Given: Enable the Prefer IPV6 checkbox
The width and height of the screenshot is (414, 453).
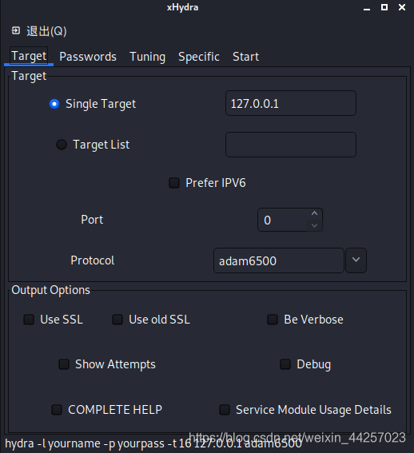Looking at the screenshot, I should click(x=174, y=183).
